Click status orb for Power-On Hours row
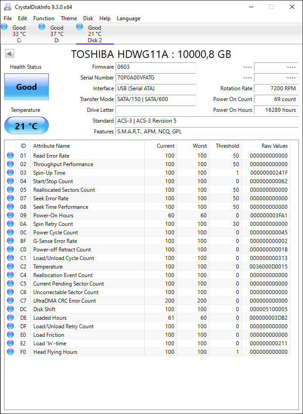Screen dimensions: 303x414 pos(10,215)
